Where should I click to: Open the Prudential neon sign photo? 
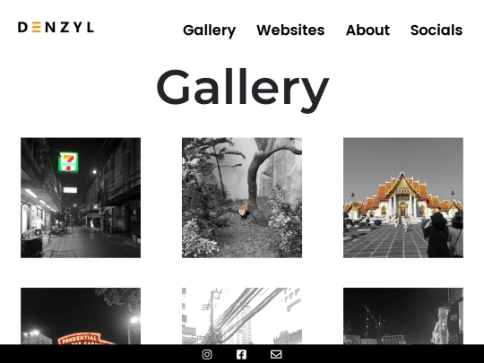click(81, 316)
